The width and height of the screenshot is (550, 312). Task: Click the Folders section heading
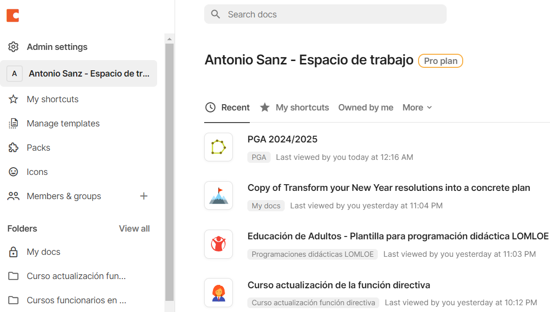(22, 229)
